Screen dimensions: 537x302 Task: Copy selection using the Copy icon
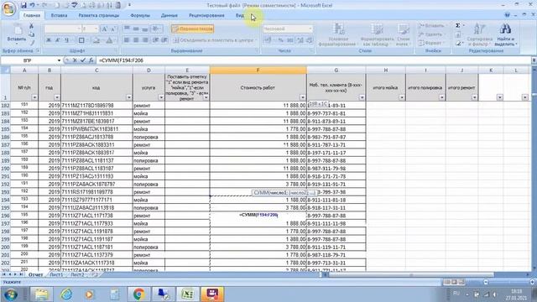(x=32, y=34)
